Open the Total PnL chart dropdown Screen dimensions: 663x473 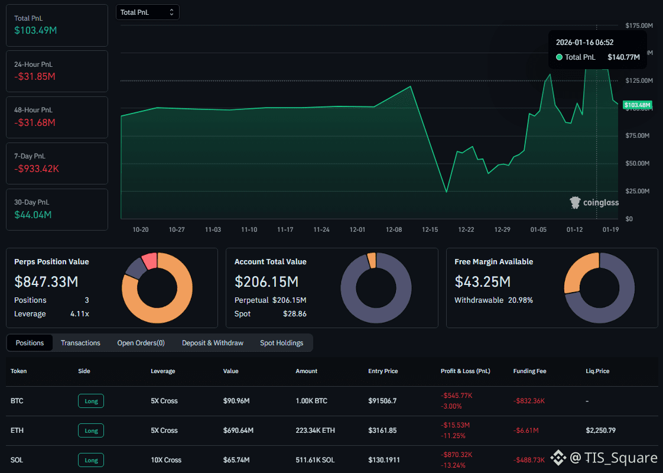(x=147, y=12)
